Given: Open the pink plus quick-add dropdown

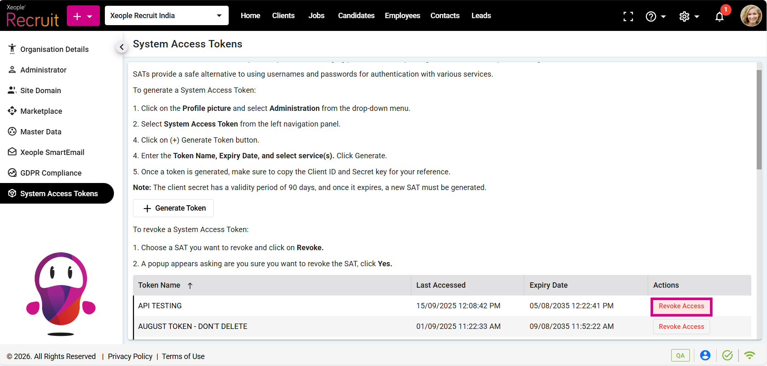Looking at the screenshot, I should coord(83,16).
